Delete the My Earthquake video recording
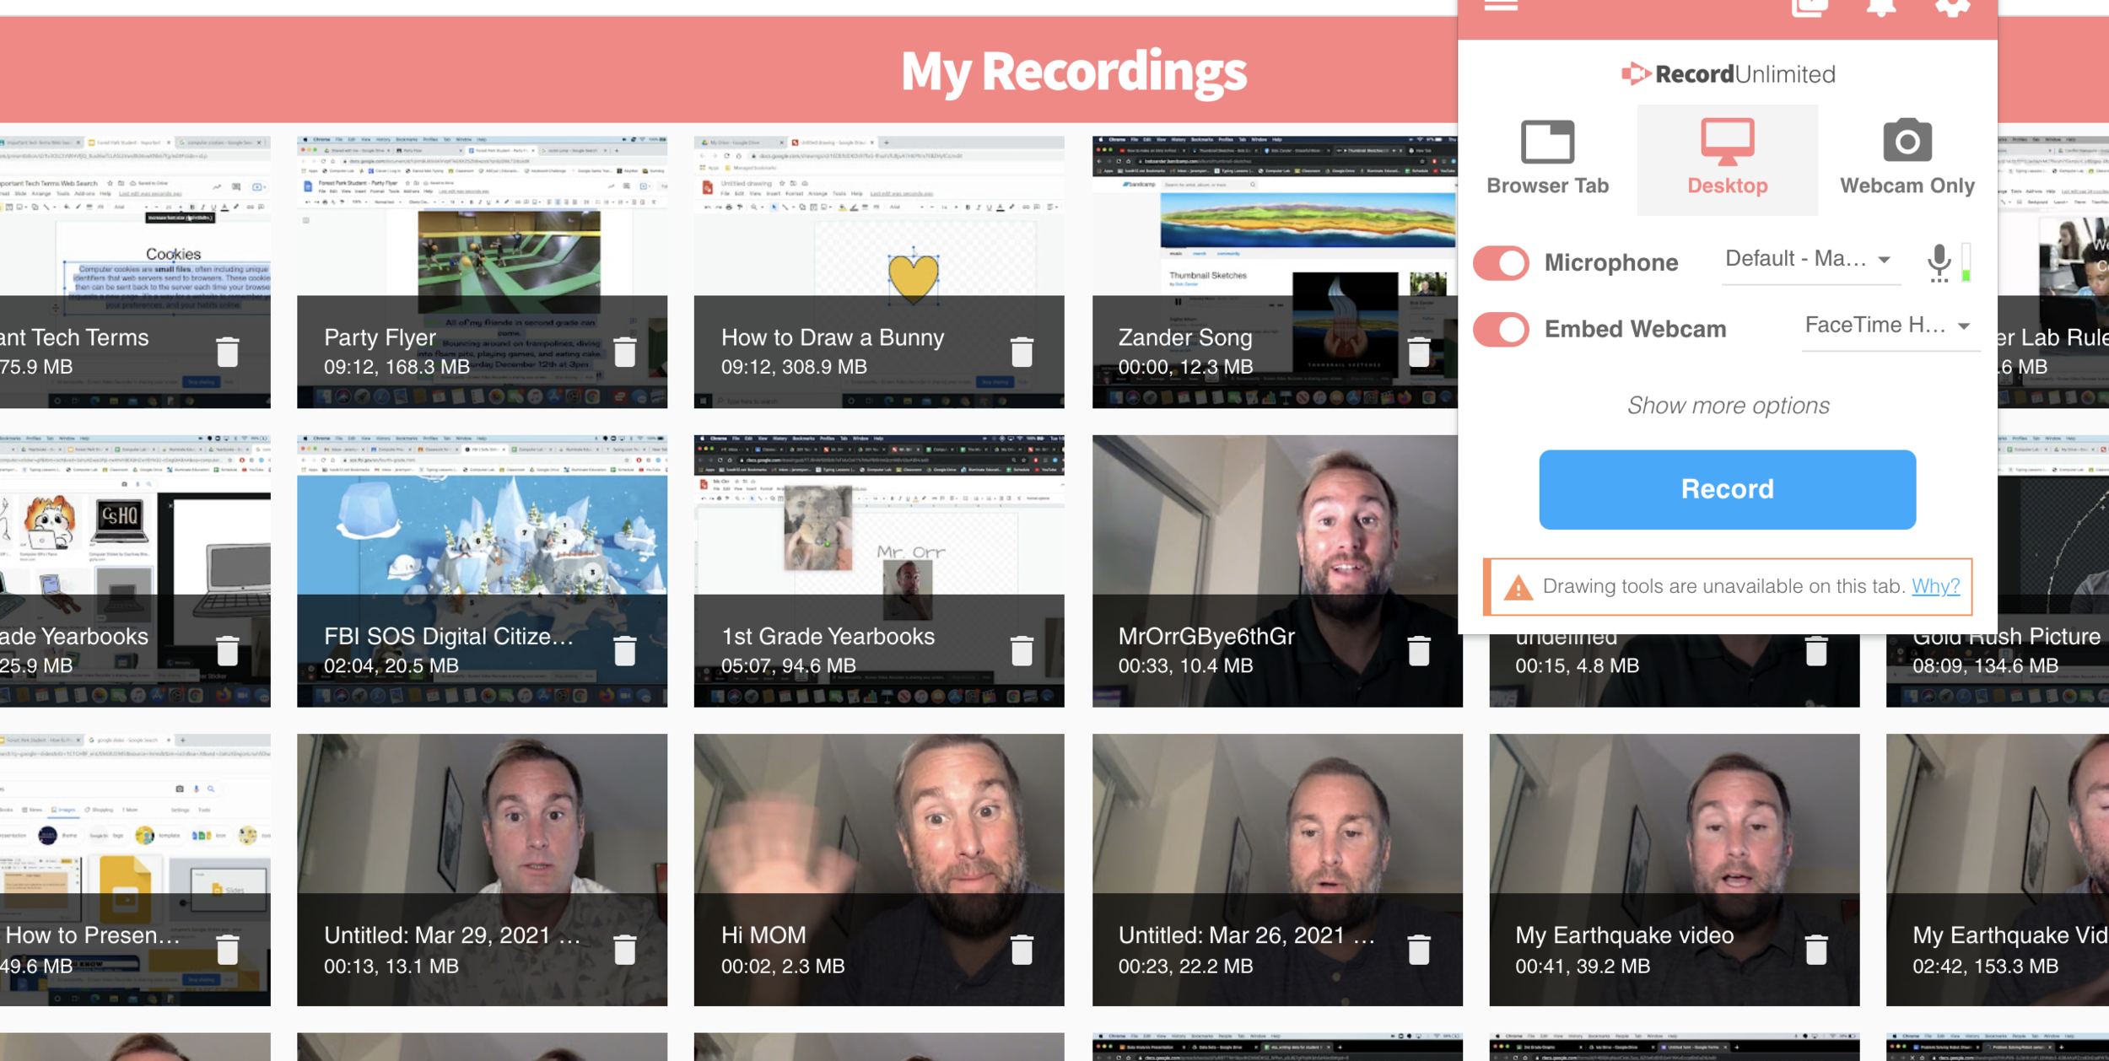The image size is (2109, 1061). (x=1815, y=950)
